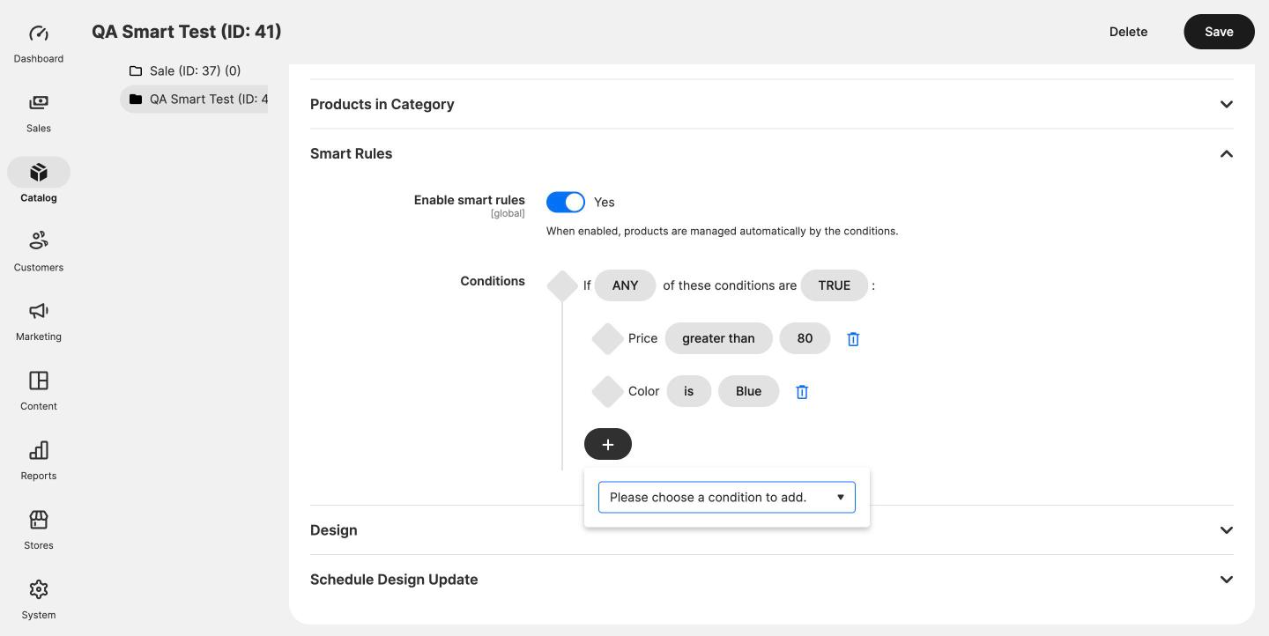
Task: Click the QA Smart Test page title
Action: pos(187,32)
